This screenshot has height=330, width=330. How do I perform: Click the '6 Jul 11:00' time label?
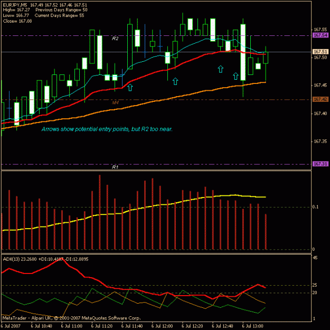(x=72, y=326)
